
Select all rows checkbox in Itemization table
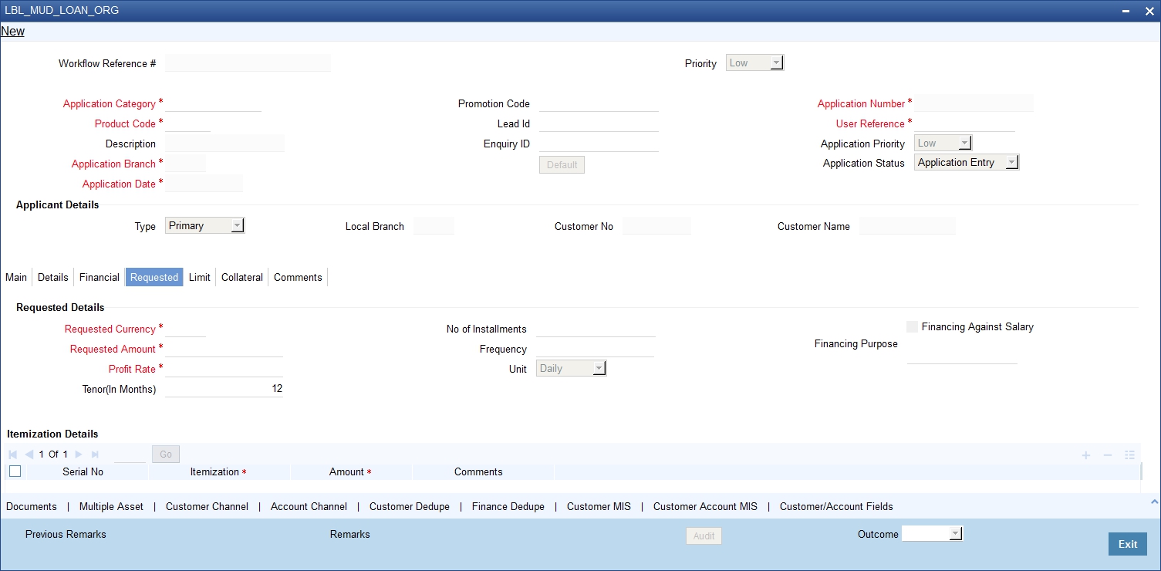tap(15, 471)
